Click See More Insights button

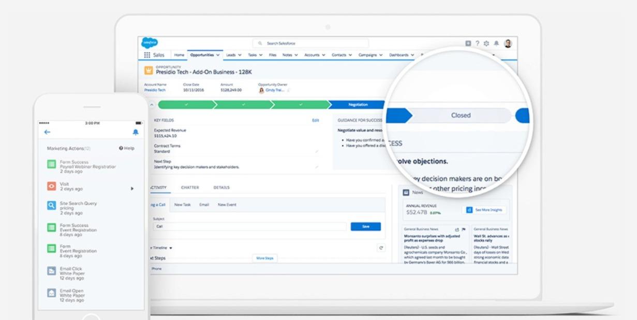click(x=484, y=210)
